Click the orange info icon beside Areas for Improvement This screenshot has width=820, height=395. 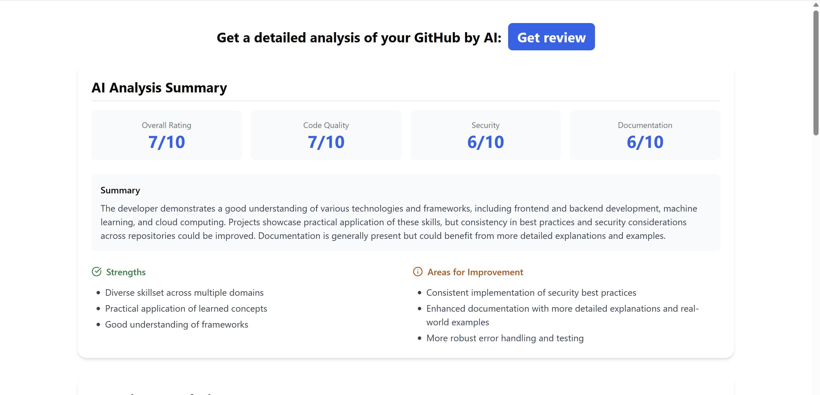417,272
